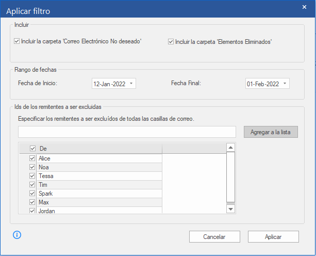Screen dimensions: 316x256
Task: Deselect Tessa in the sender list
Action: pos(32,176)
